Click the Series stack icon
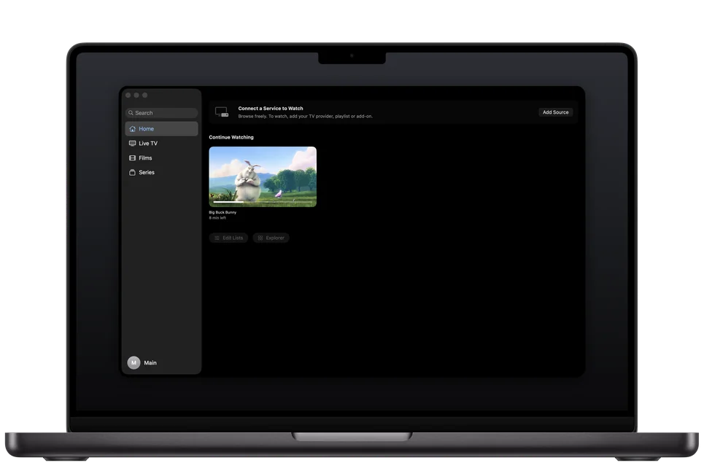Screen dimensions: 704x463 (133, 172)
